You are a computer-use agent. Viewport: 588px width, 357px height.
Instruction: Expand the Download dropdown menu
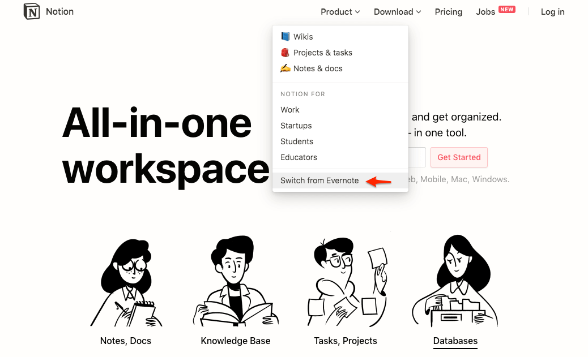click(x=398, y=12)
